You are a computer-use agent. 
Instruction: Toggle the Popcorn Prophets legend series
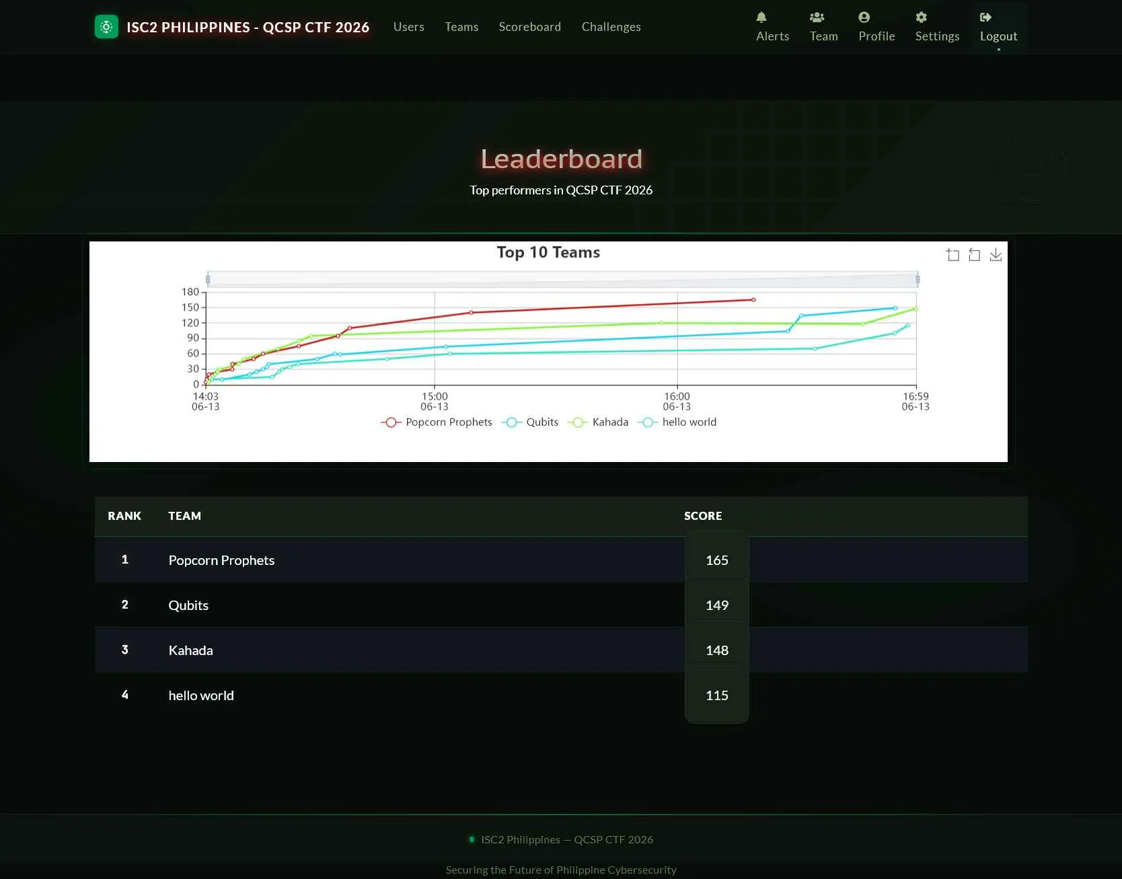pyautogui.click(x=437, y=422)
